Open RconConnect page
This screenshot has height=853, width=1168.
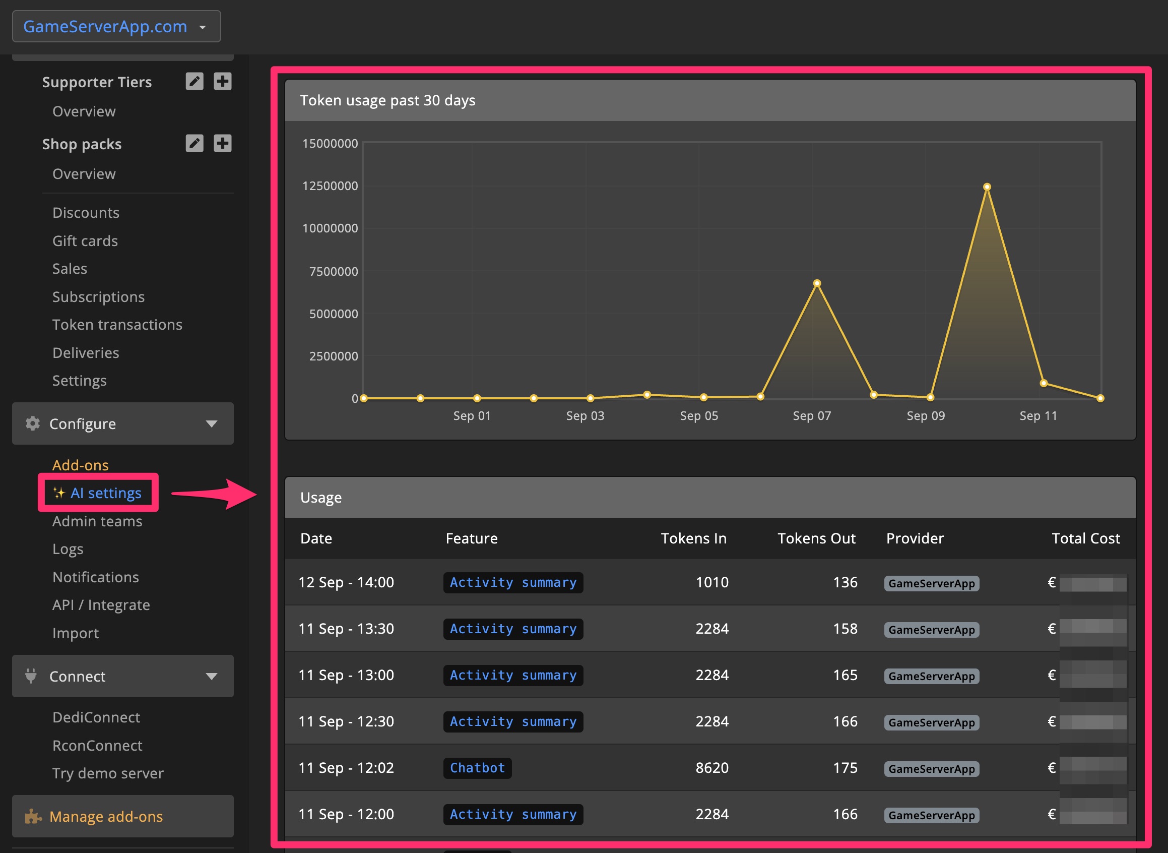(98, 746)
